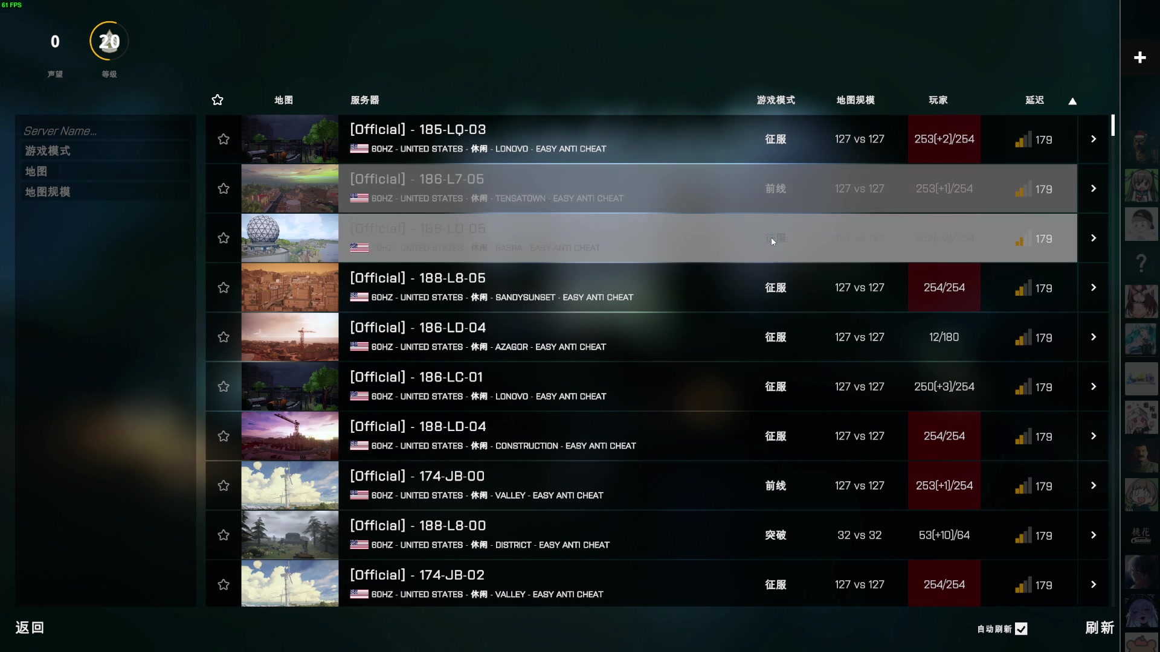This screenshot has height=652, width=1160.
Task: Star the 188-L8-00 District server
Action: click(x=224, y=535)
